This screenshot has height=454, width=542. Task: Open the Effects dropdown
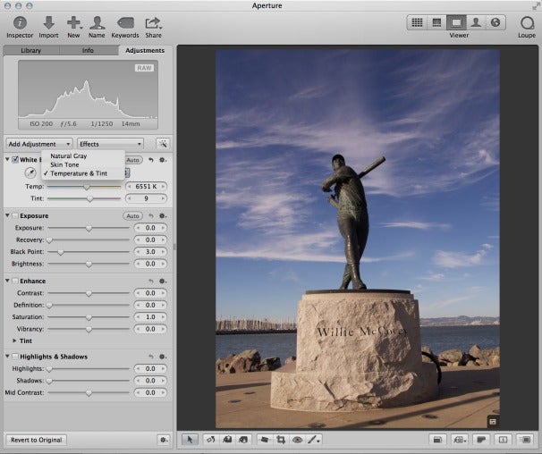click(110, 144)
